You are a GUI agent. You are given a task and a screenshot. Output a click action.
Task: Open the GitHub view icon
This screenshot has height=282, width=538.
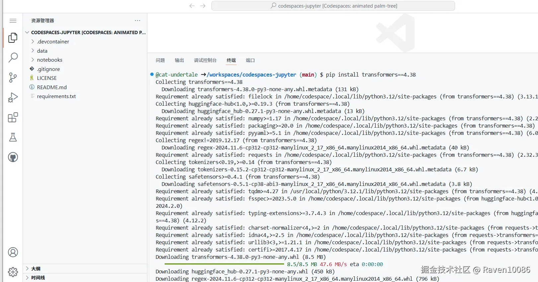pos(13,157)
